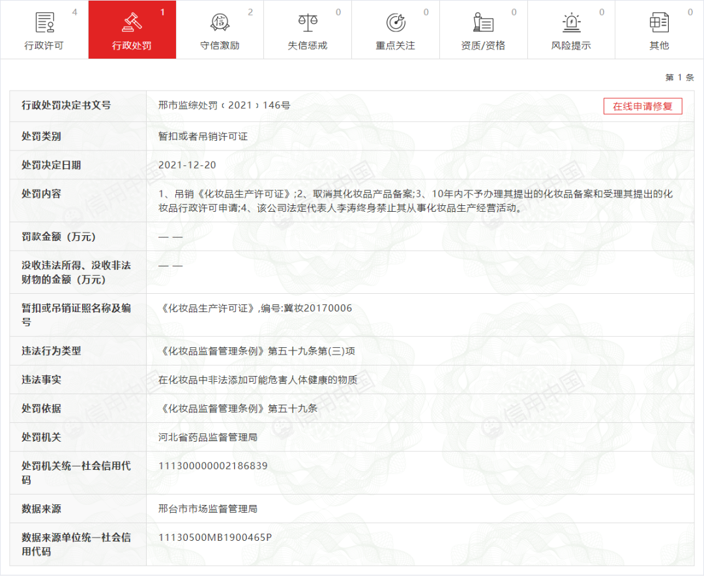The image size is (704, 576).
Task: Click the 失信惩戒 scales icon
Action: tap(308, 22)
